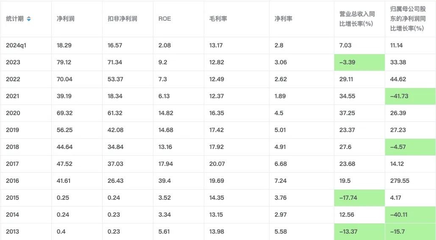
Task: Select the 归属母公司股东的净利润同比增长率 header
Action: pyautogui.click(x=408, y=19)
